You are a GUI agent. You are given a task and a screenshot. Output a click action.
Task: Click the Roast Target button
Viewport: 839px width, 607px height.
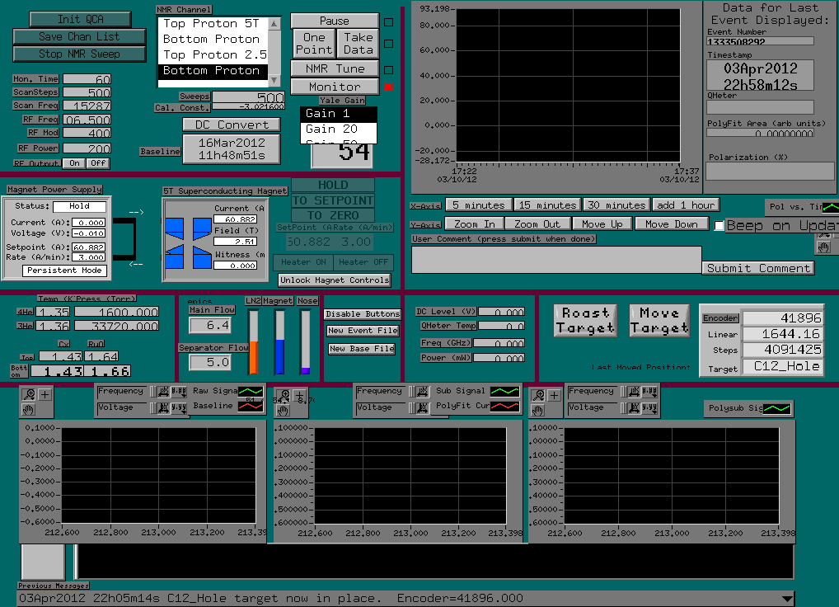point(585,321)
